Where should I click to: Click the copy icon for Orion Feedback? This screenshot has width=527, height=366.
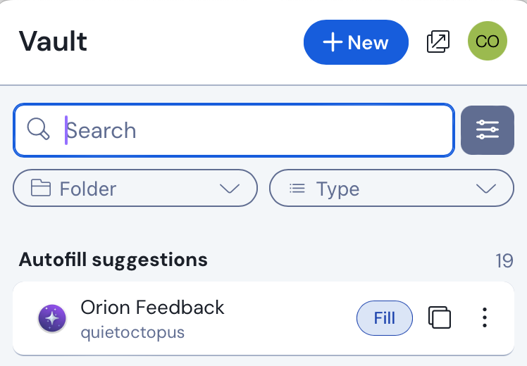(x=440, y=318)
